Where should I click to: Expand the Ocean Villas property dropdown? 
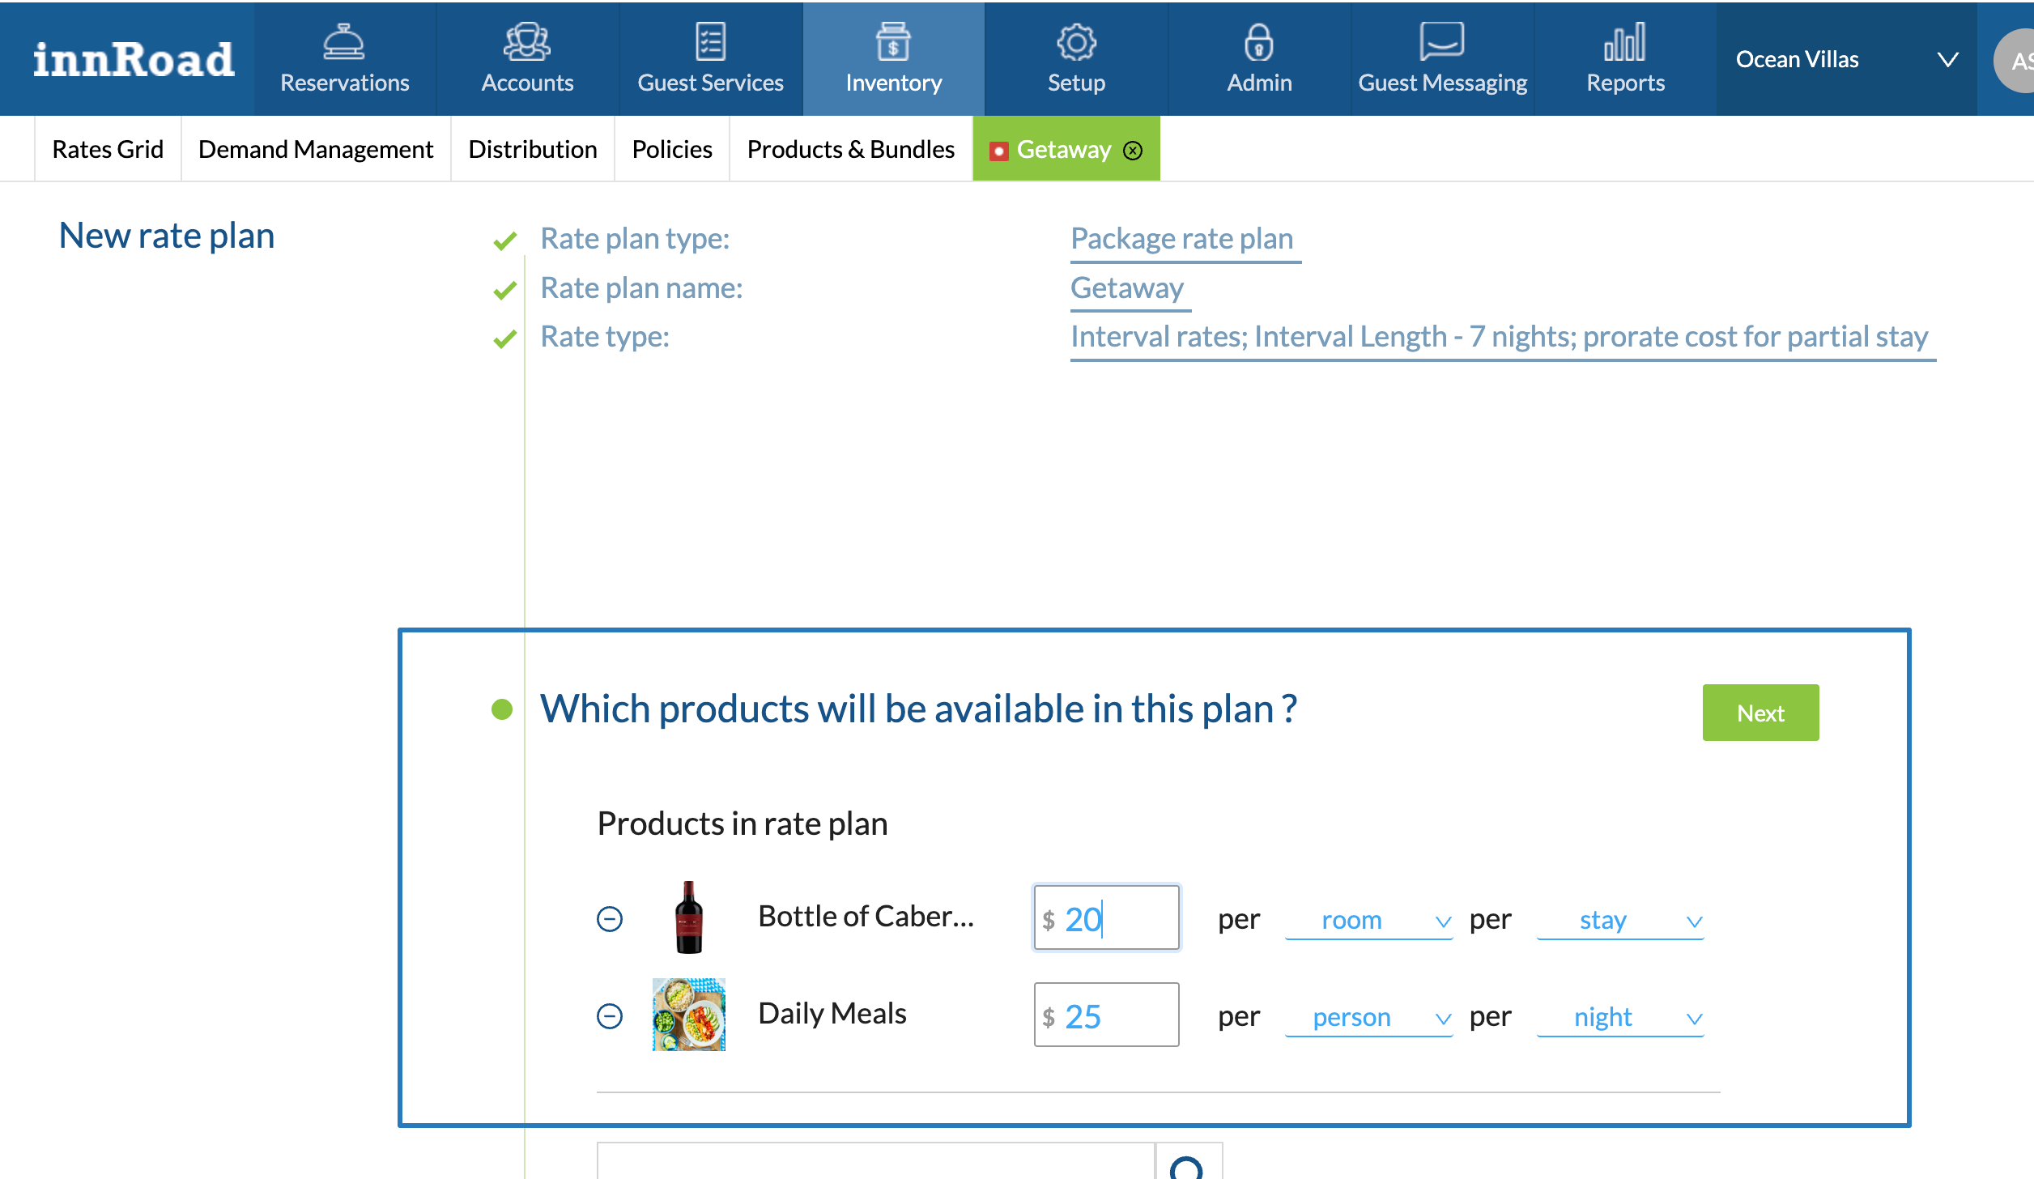pos(1947,60)
